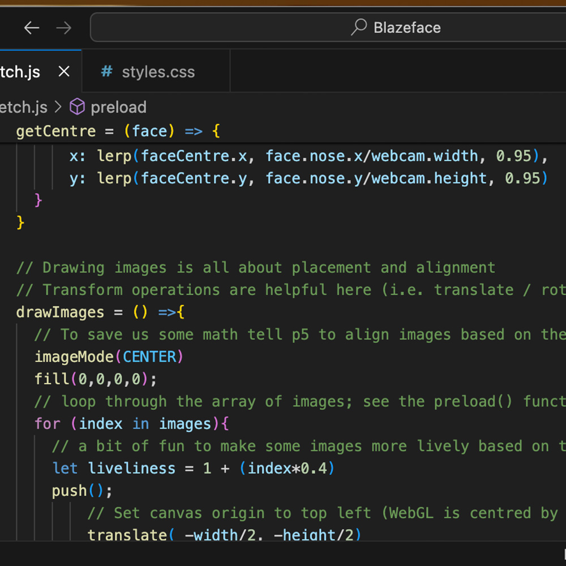Select the lerp function call on the x line
This screenshot has width=566, height=566.
click(x=113, y=156)
